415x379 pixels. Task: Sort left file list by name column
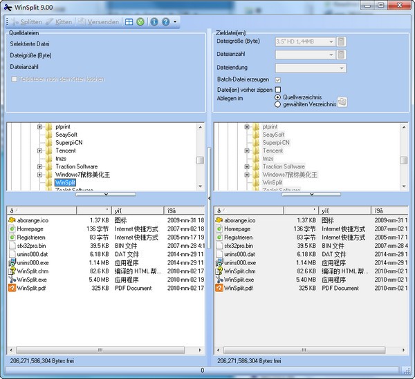tap(41, 211)
